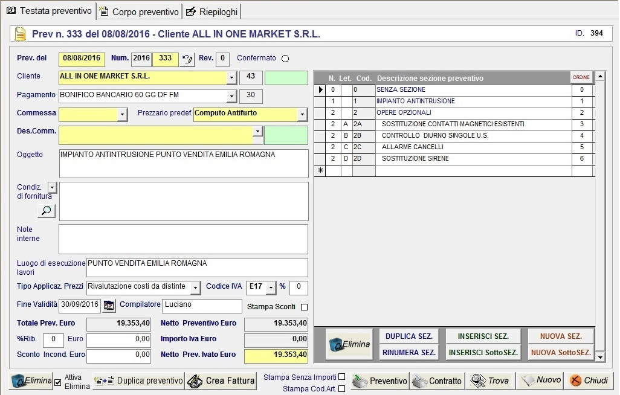The height and width of the screenshot is (395, 620).
Task: Click the scroll up arrow of sections list
Action: tap(600, 76)
